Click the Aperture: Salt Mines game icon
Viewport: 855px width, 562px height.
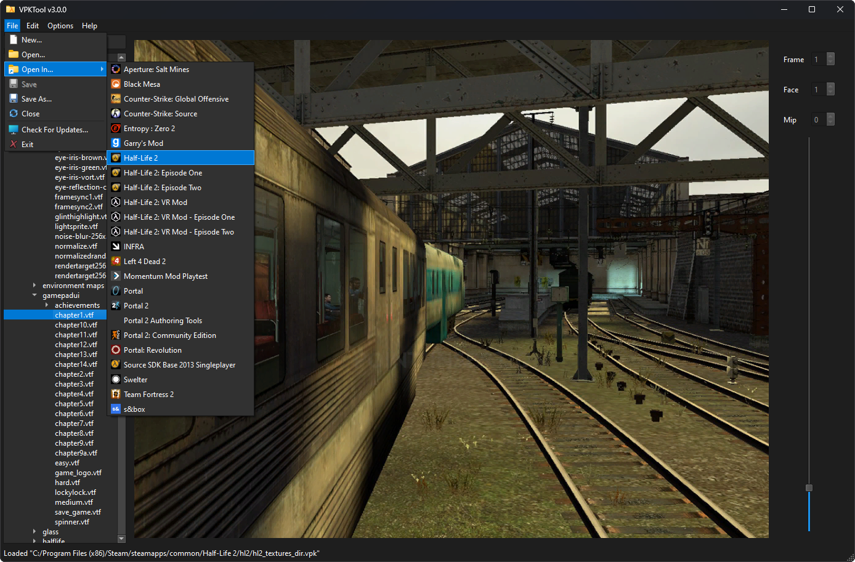coord(116,69)
